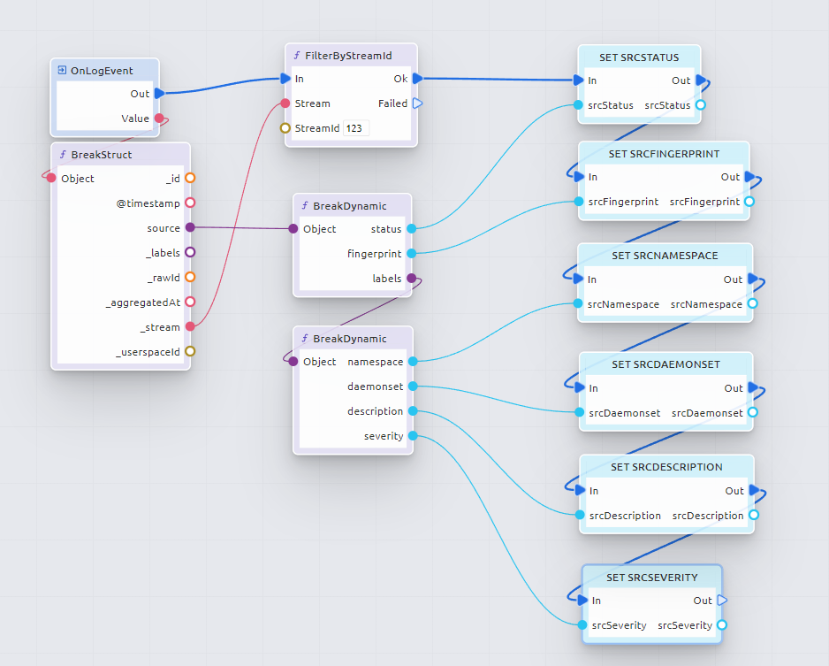Select the SET SRCNAMESPACE node title

click(665, 256)
